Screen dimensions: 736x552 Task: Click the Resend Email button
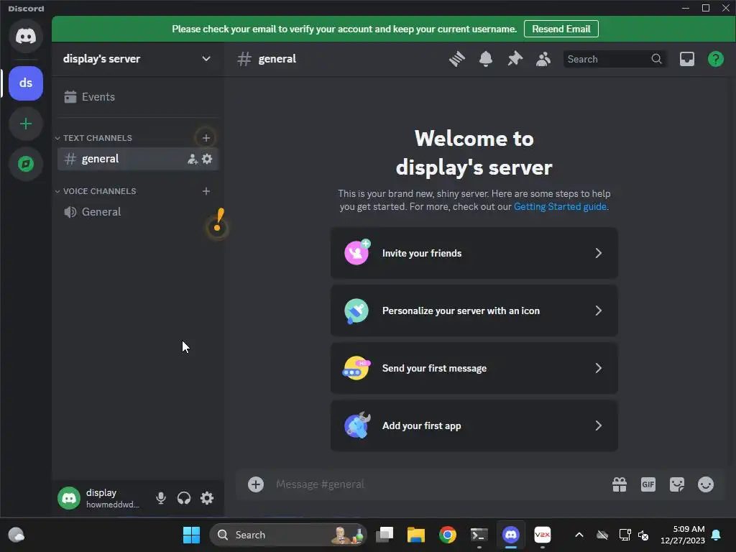(x=561, y=29)
